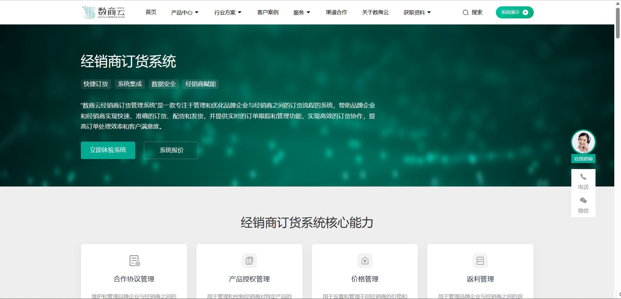Click the 系统演示 button
The image size is (621, 299).
[x=515, y=12]
